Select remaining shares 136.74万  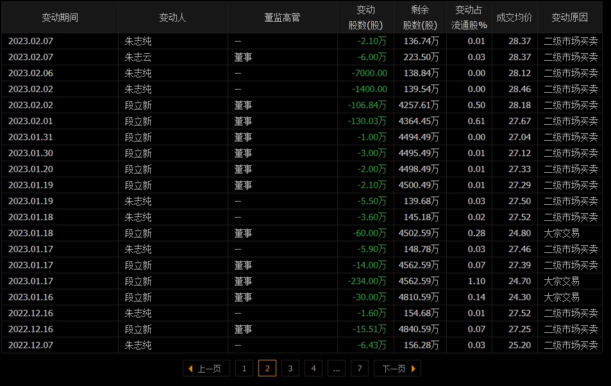[421, 41]
